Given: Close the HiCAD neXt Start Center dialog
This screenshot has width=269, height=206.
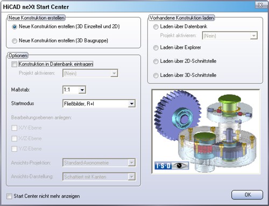Looking at the screenshot, I should pos(260,5).
